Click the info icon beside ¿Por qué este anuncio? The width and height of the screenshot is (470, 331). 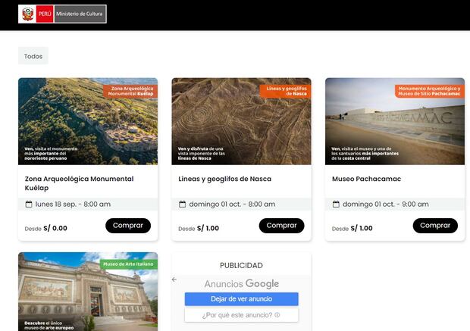(x=277, y=315)
